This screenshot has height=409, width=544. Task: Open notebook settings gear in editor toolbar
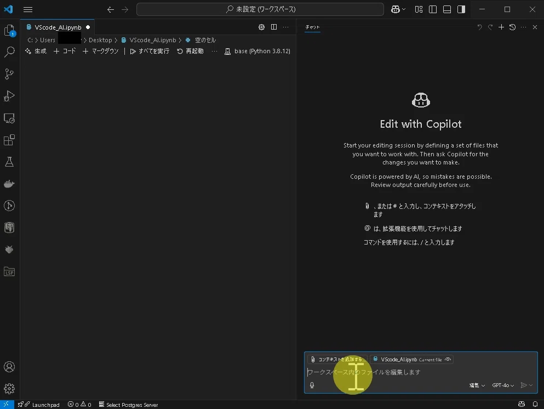pos(262,27)
